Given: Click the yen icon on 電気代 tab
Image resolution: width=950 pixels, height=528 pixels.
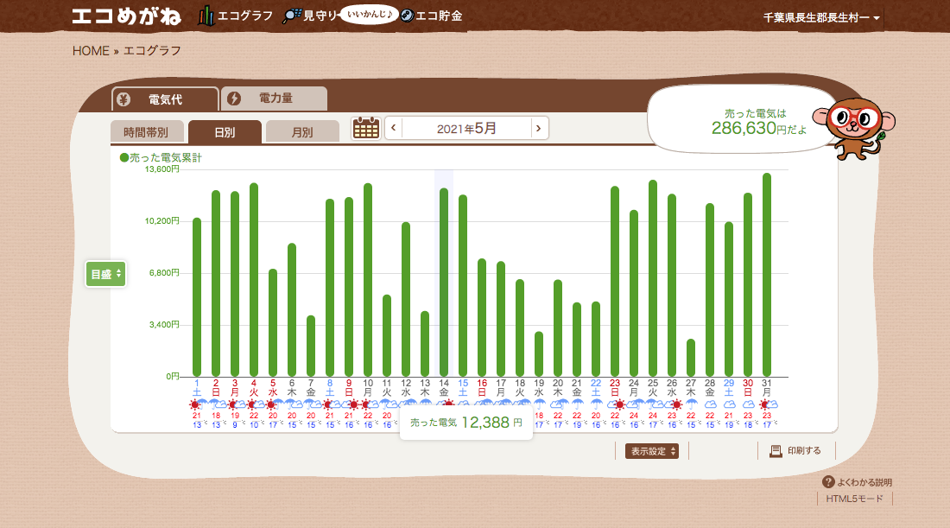Looking at the screenshot, I should coord(123,99).
